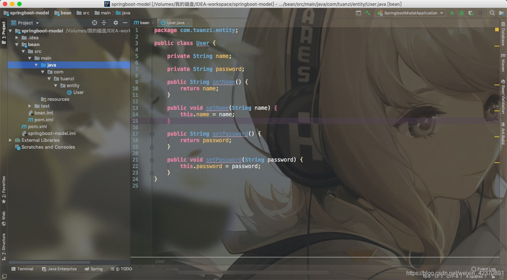Fold the getName method at line 9
The width and height of the screenshot is (507, 280).
152,82
